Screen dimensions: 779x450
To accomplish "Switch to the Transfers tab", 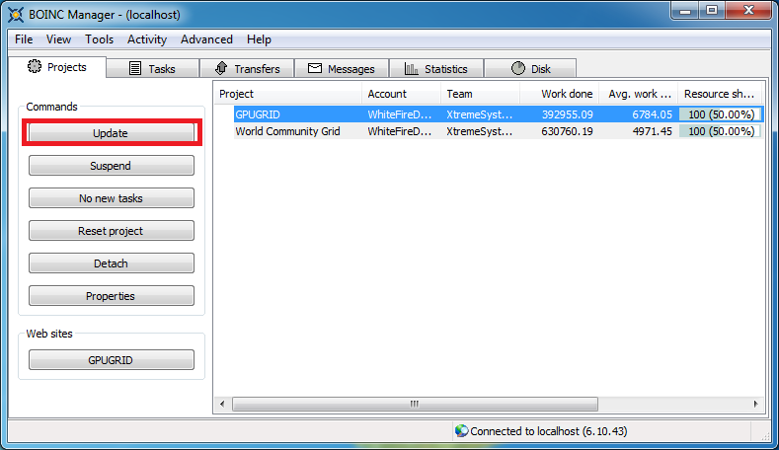I will click(x=247, y=68).
